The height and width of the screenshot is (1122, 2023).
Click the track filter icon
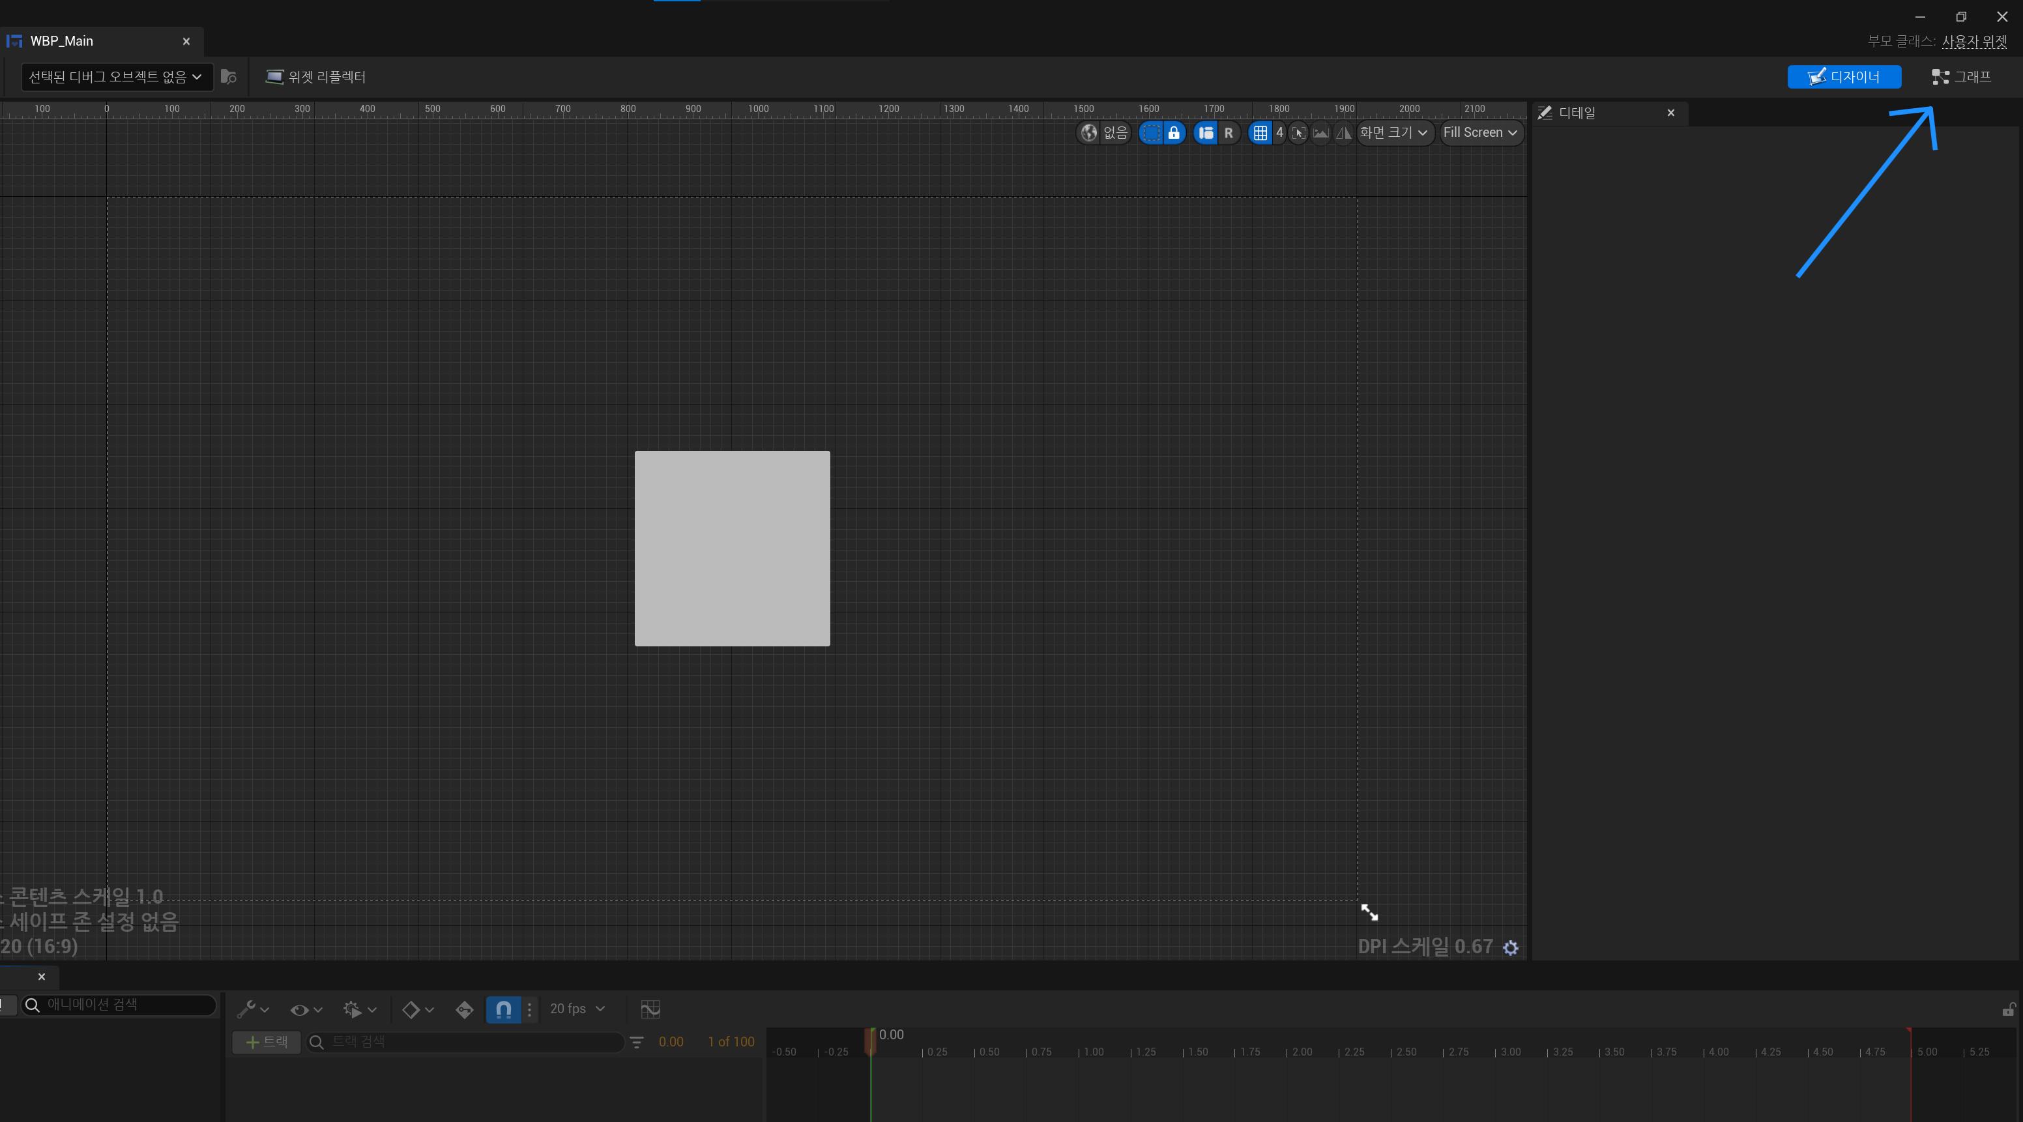pyautogui.click(x=637, y=1042)
